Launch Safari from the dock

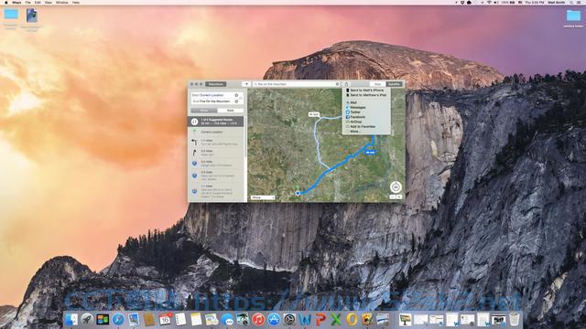(x=118, y=319)
